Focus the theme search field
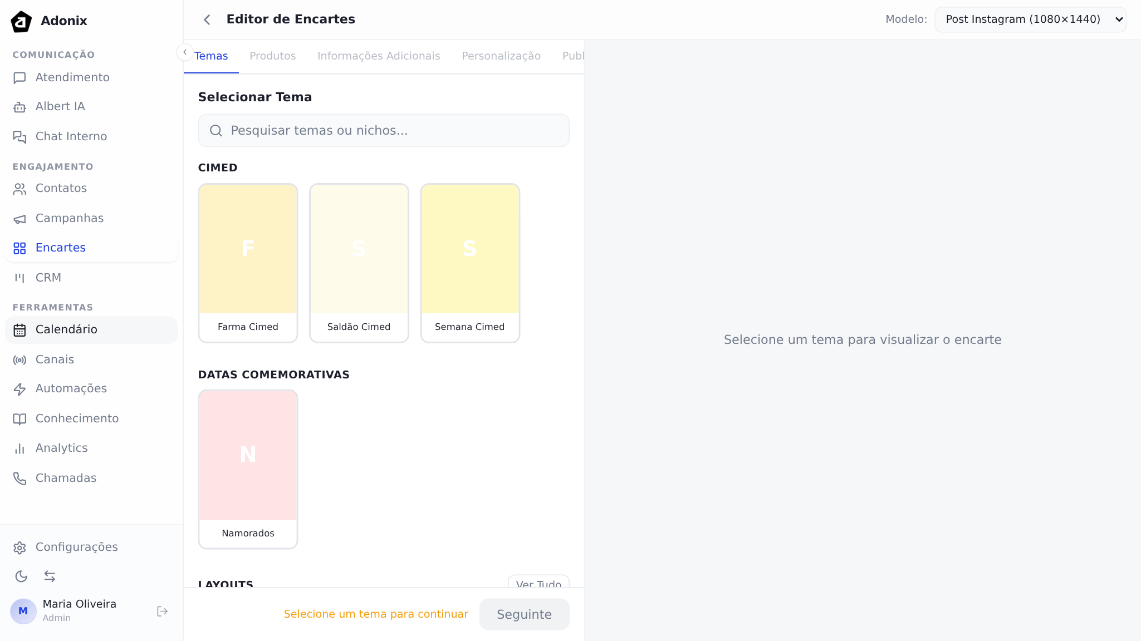 click(384, 131)
